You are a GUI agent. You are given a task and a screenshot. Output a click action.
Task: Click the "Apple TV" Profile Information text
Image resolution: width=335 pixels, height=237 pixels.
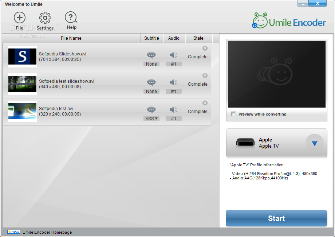257,165
